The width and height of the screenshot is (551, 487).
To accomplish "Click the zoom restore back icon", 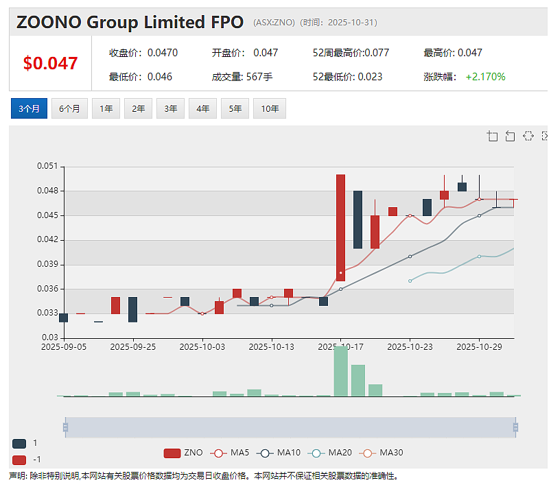I will [510, 136].
